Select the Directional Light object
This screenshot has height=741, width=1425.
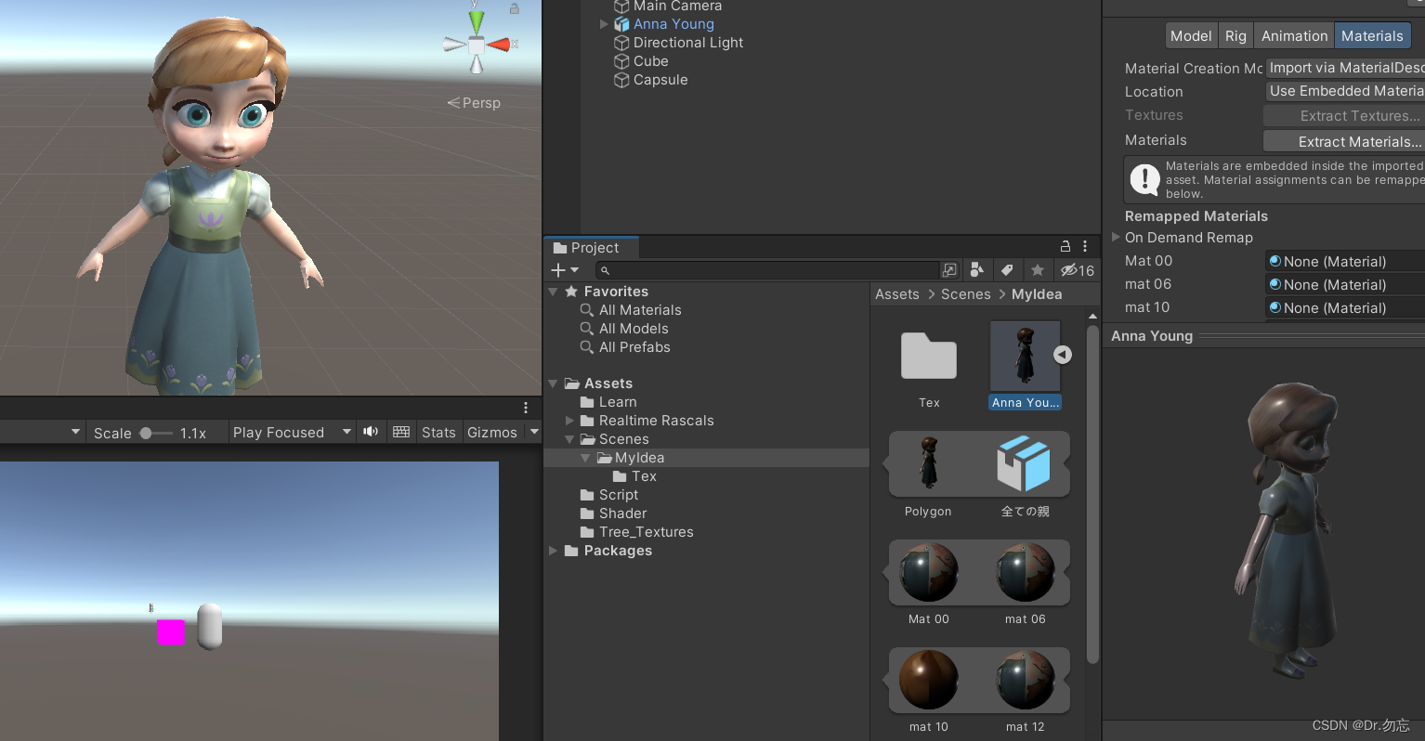click(x=687, y=43)
